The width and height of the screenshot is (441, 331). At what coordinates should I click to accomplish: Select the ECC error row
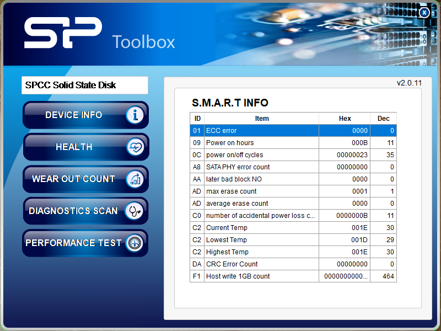(293, 131)
